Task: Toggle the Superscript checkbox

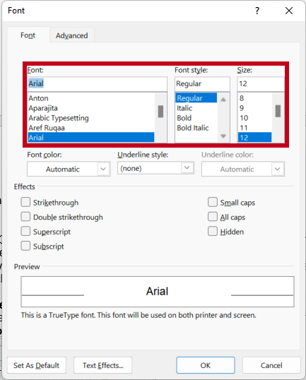Action: [x=25, y=231]
